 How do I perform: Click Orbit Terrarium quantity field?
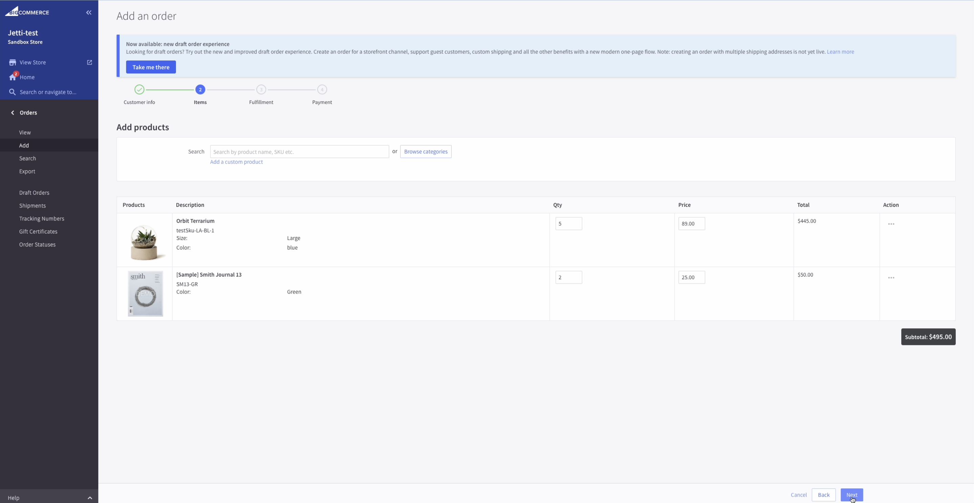tap(569, 223)
